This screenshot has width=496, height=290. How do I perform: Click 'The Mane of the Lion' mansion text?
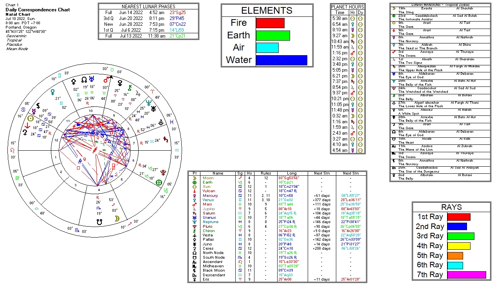(415, 150)
